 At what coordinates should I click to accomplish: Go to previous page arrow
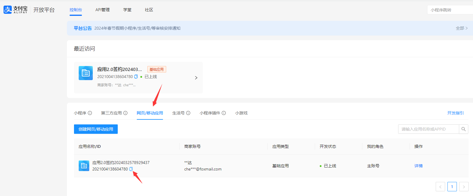point(440,187)
